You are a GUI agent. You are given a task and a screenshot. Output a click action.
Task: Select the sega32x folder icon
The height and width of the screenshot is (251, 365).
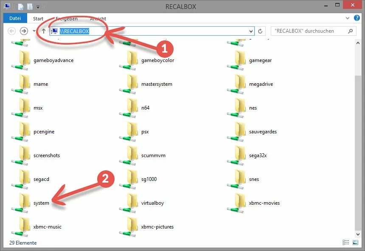pyautogui.click(x=236, y=155)
